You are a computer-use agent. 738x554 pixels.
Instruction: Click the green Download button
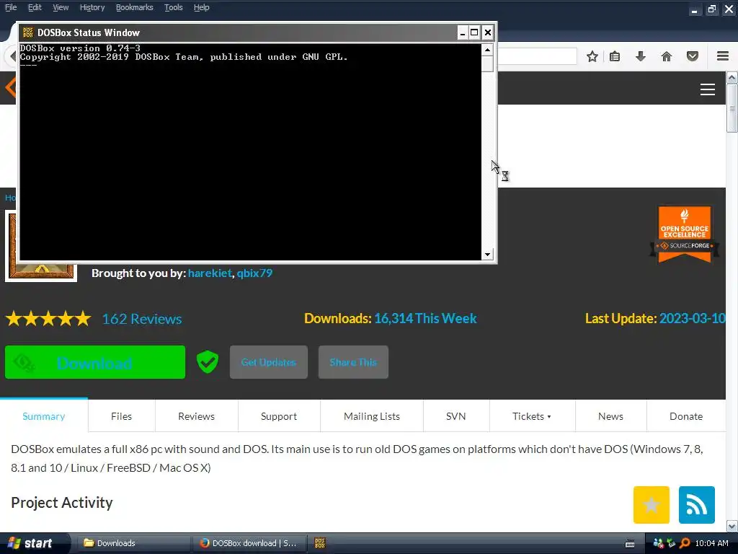pyautogui.click(x=95, y=362)
